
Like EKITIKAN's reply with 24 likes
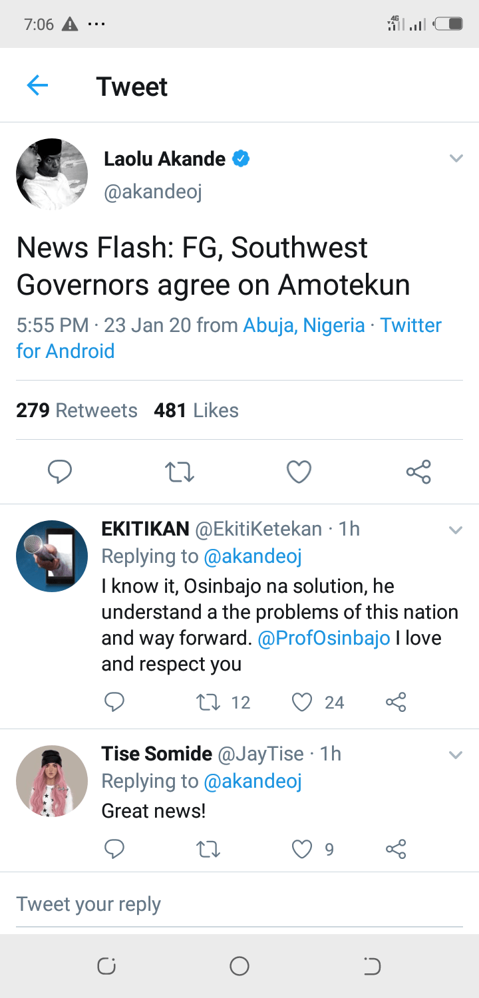pyautogui.click(x=303, y=702)
